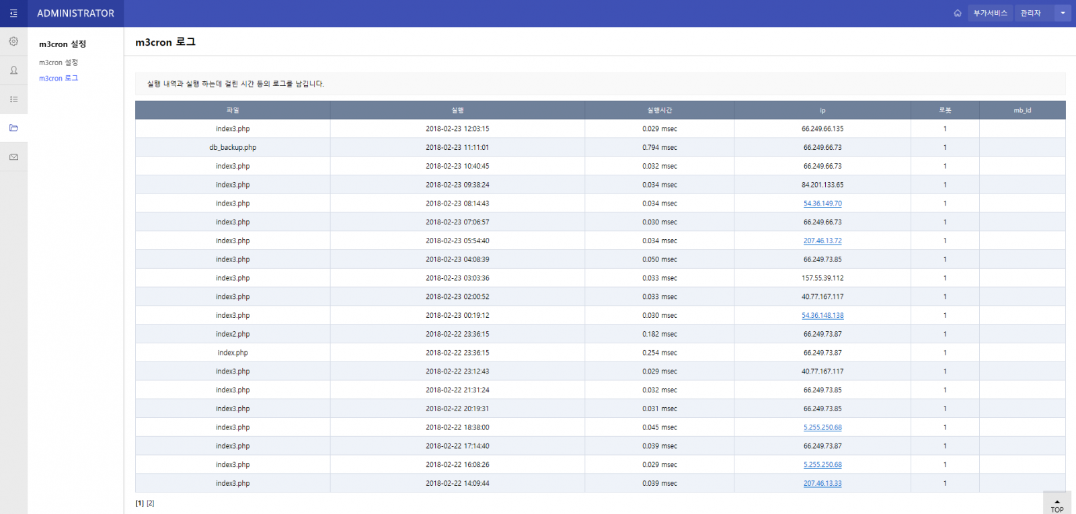Go to home via the house icon
Image resolution: width=1076 pixels, height=514 pixels.
pyautogui.click(x=958, y=13)
